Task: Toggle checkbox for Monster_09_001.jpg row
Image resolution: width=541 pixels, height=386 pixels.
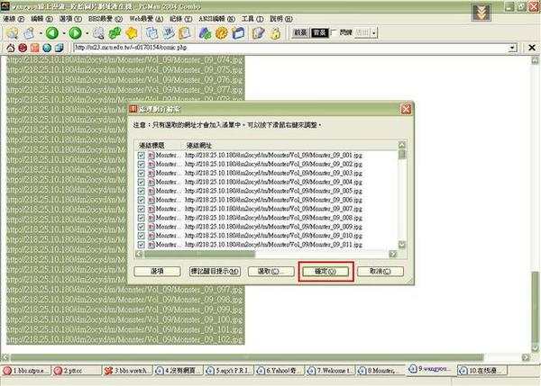Action: point(142,156)
